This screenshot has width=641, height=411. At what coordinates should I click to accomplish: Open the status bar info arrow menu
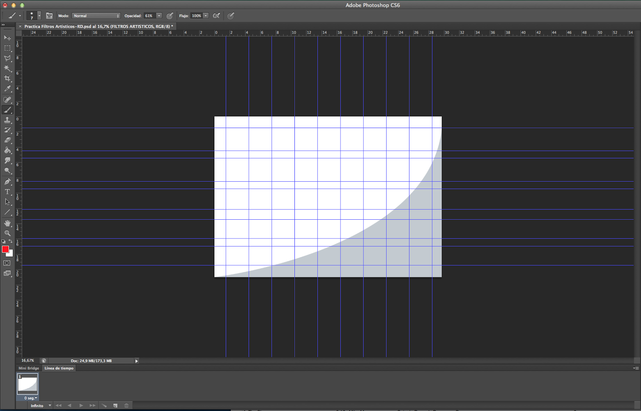(136, 361)
